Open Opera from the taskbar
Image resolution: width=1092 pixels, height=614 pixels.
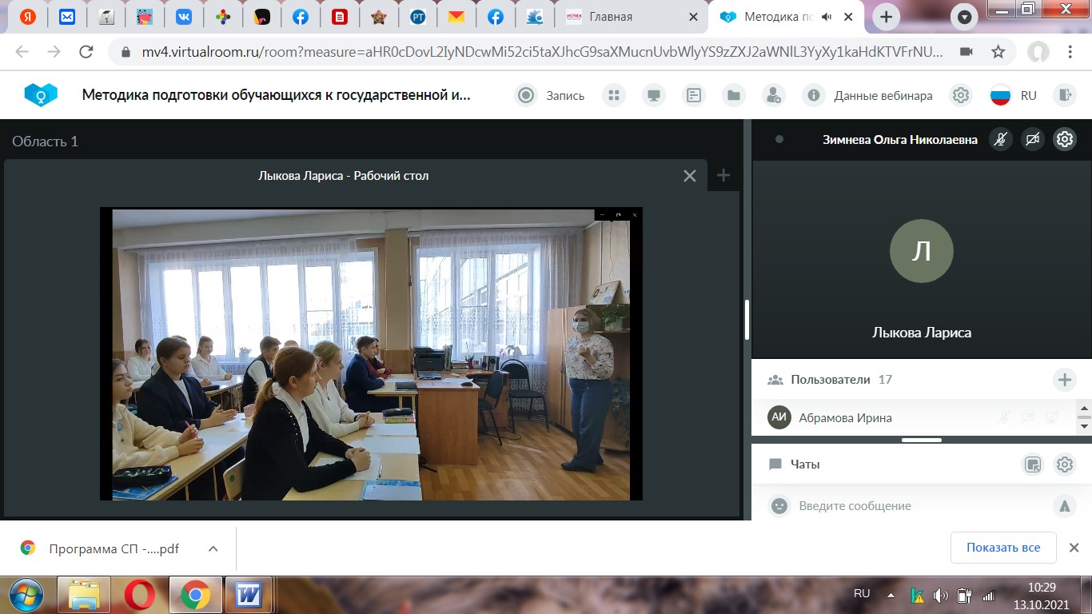pos(139,595)
